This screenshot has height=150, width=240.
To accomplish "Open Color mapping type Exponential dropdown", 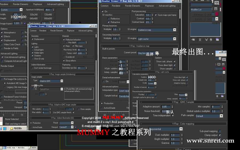I will (x=166, y=129).
